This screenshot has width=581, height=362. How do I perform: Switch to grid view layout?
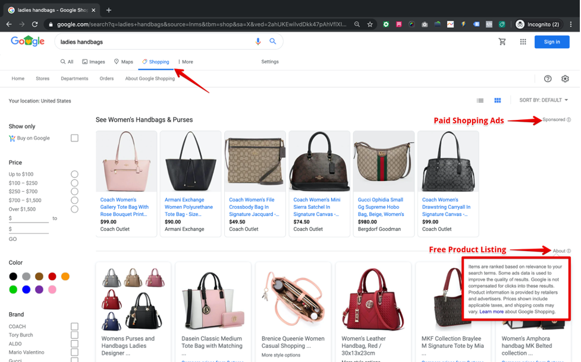(498, 100)
